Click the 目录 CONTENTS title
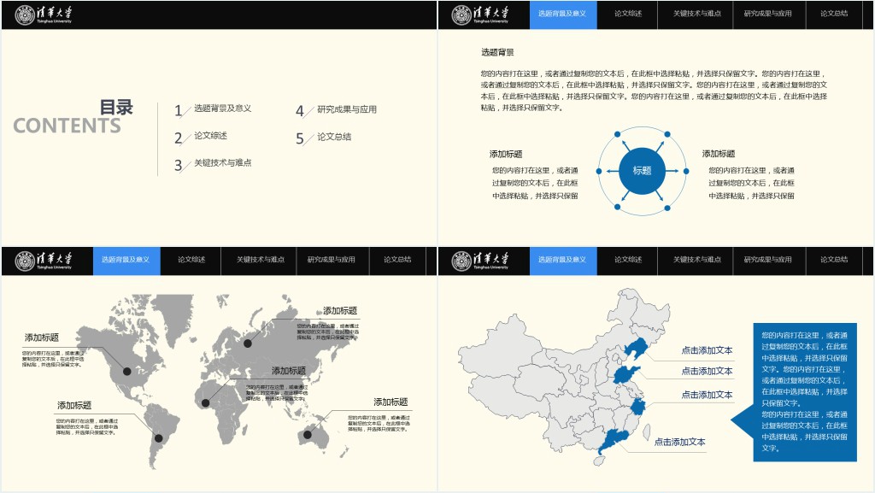The image size is (875, 493). pyautogui.click(x=73, y=118)
